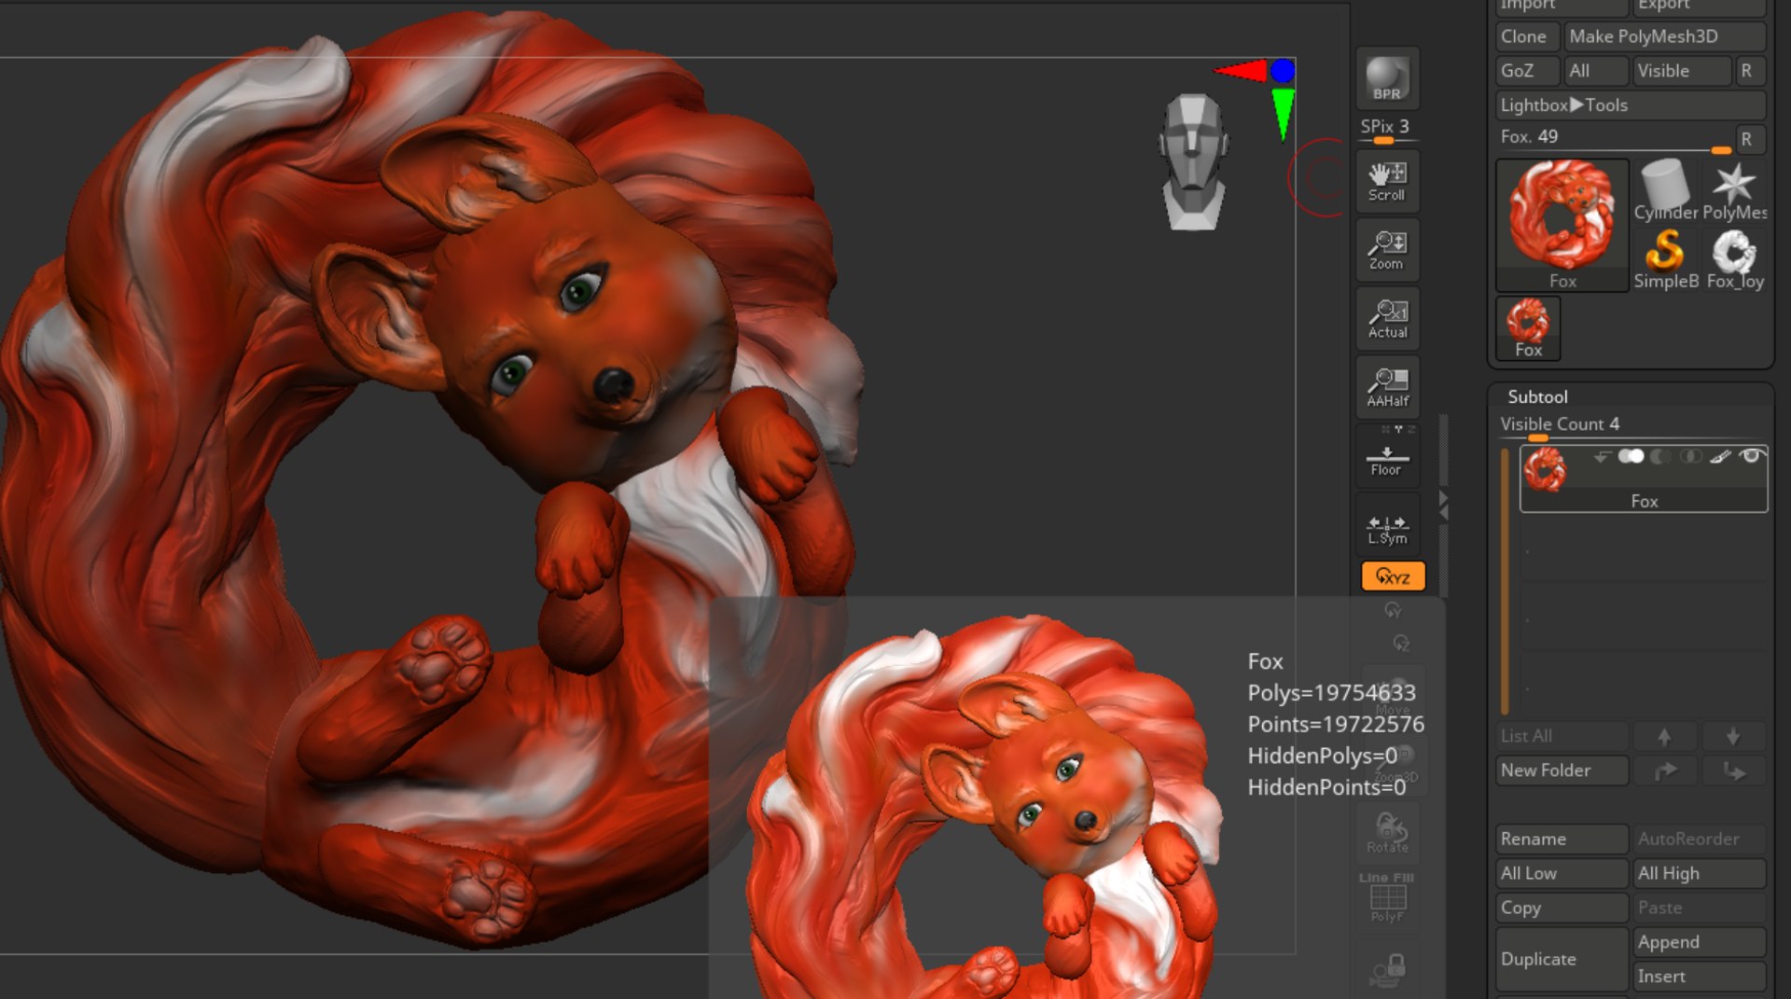1791x999 pixels.
Task: Select the Fox subtool entry
Action: pos(1644,479)
